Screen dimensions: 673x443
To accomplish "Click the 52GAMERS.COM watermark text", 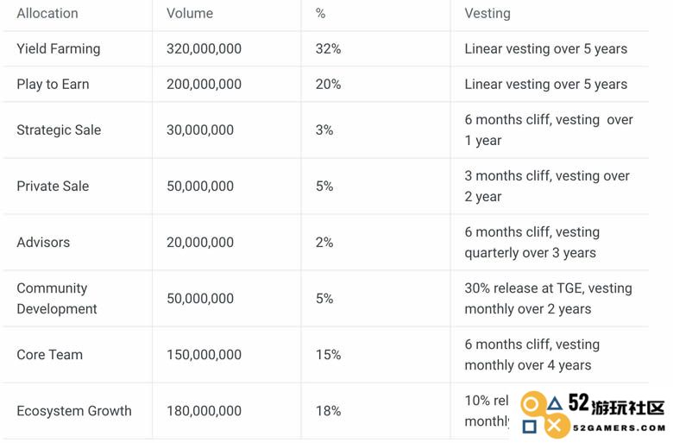I will [x=619, y=427].
